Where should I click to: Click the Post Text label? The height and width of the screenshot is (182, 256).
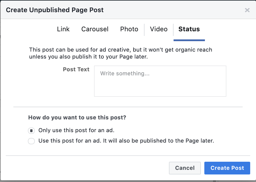coord(76,69)
